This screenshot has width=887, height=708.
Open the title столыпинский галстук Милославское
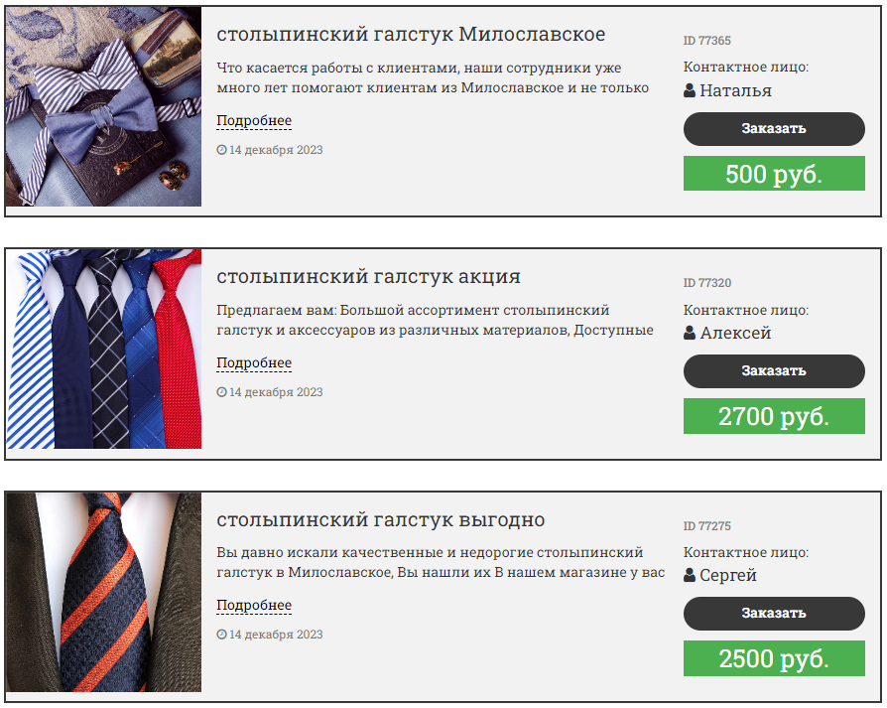tap(411, 35)
